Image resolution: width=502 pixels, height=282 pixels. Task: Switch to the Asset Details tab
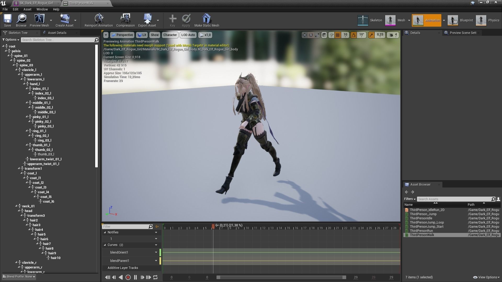click(57, 33)
